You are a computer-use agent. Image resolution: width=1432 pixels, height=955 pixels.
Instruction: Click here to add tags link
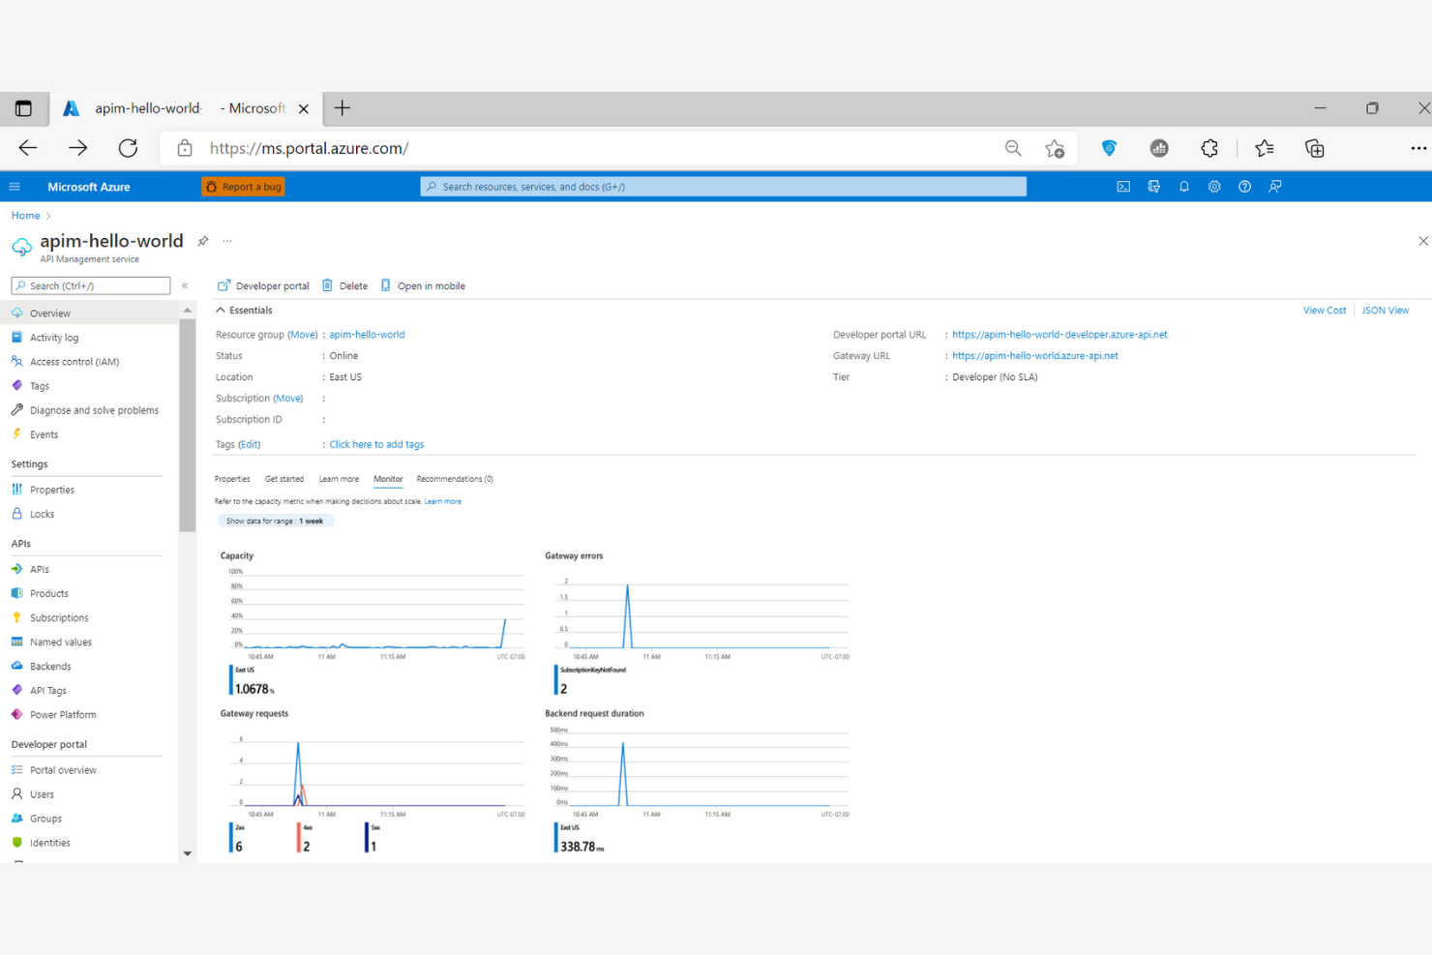point(376,445)
